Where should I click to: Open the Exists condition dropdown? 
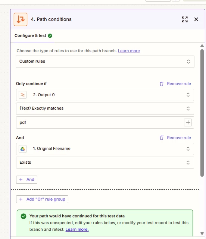point(105,163)
